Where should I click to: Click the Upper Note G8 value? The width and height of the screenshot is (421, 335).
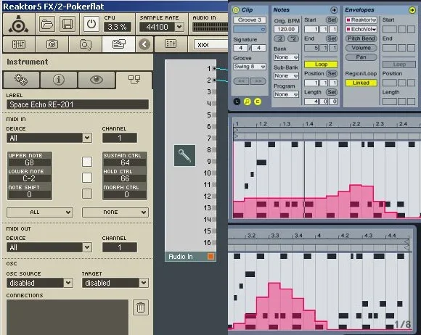pyautogui.click(x=29, y=162)
